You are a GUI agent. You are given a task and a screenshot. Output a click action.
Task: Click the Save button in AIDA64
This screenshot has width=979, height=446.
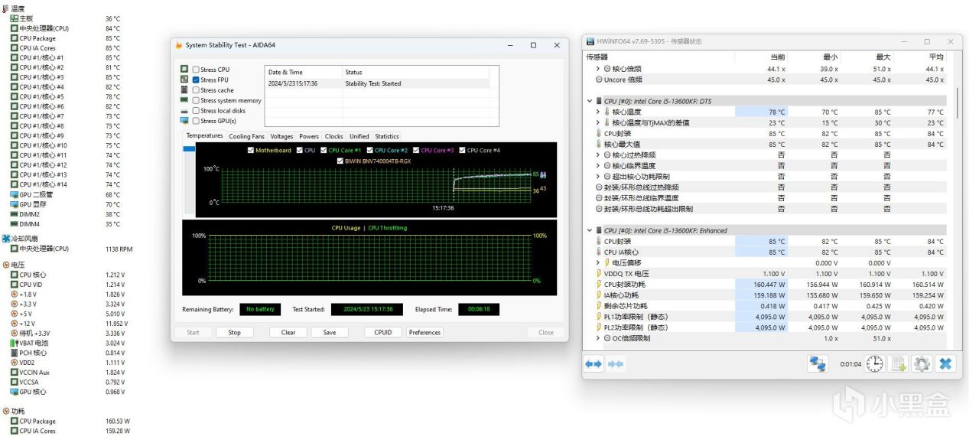pos(330,332)
